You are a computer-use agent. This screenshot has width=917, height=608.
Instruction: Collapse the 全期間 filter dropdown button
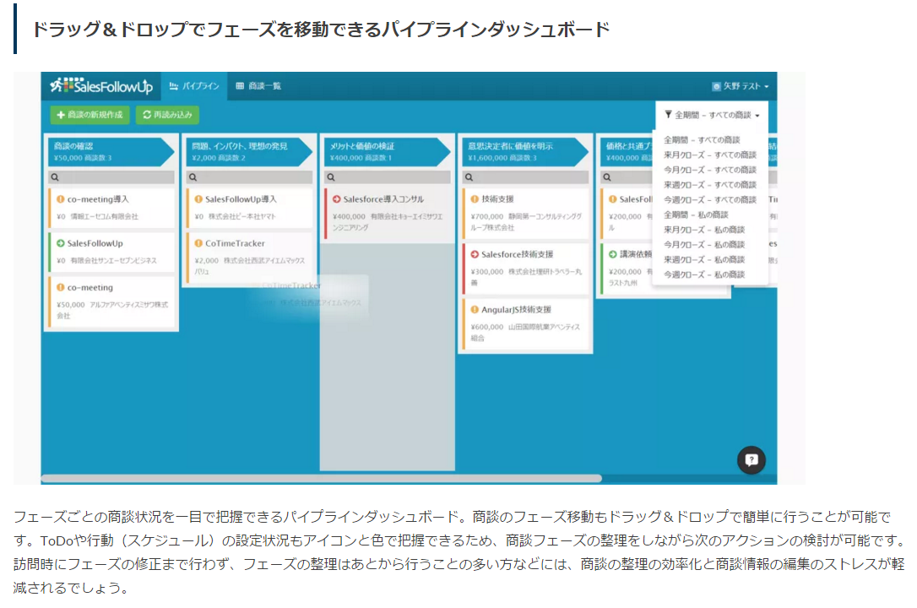(713, 115)
